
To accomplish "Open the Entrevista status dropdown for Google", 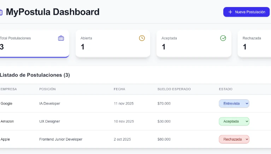I will tap(234, 103).
